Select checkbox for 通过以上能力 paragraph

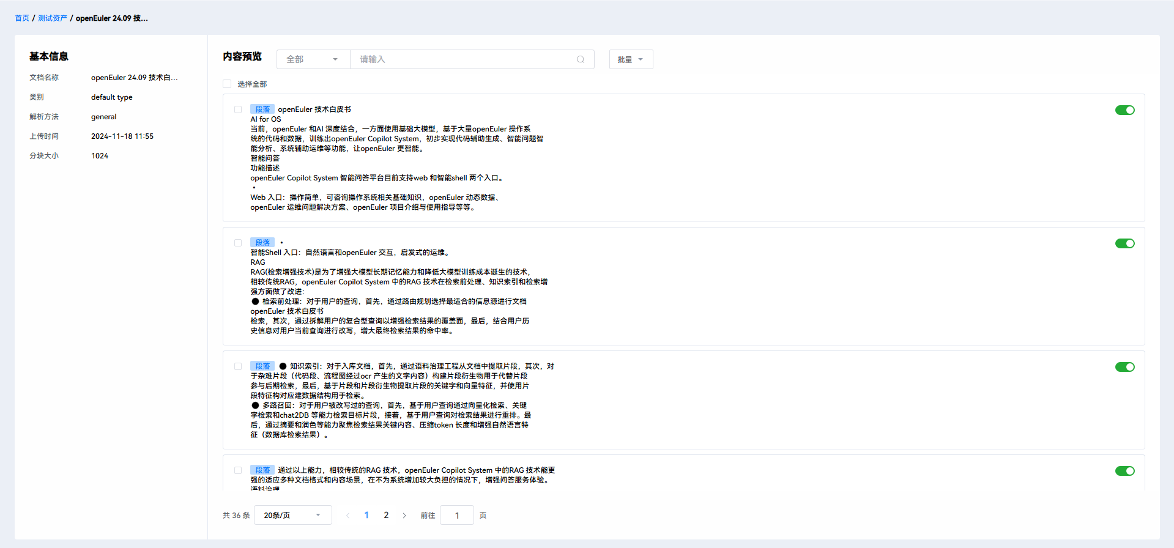coord(238,470)
